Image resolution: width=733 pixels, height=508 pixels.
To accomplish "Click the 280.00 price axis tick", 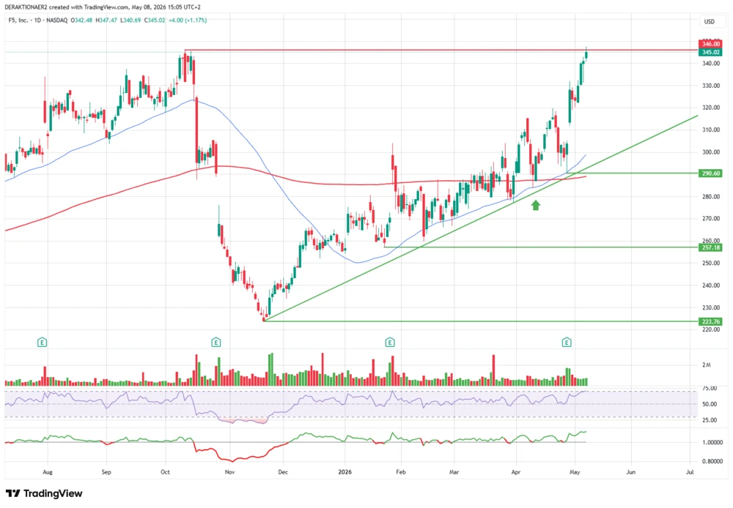I will tap(710, 197).
